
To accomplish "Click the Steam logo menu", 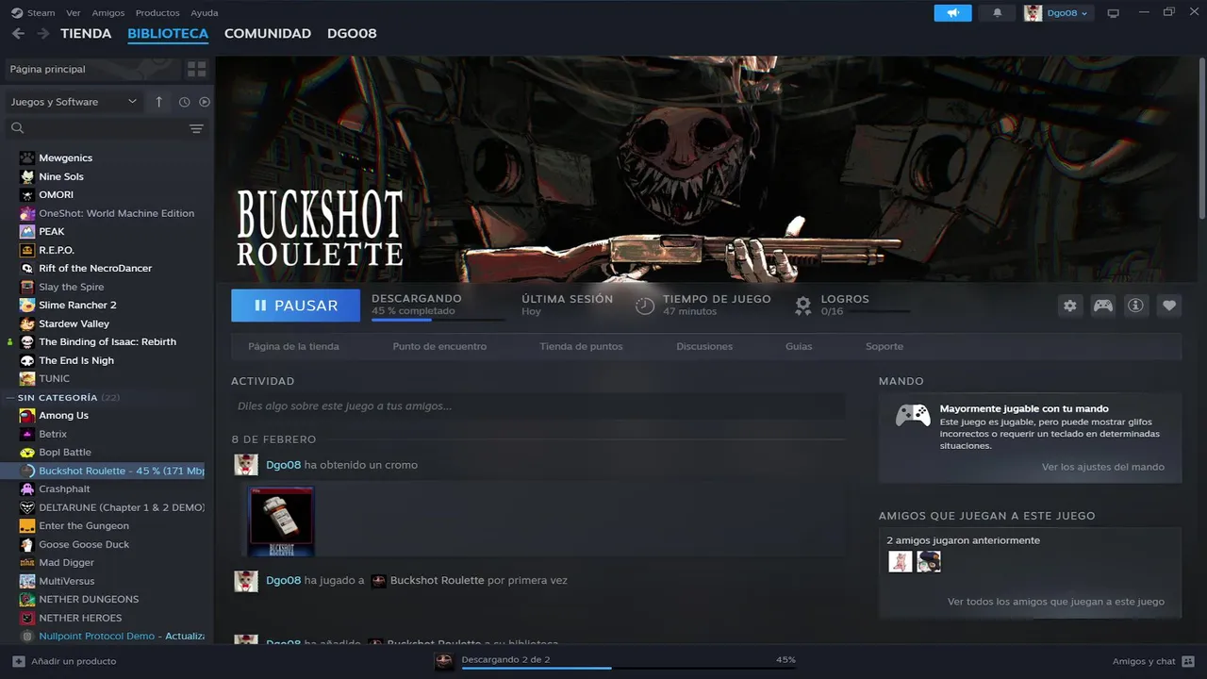I will pos(17,13).
